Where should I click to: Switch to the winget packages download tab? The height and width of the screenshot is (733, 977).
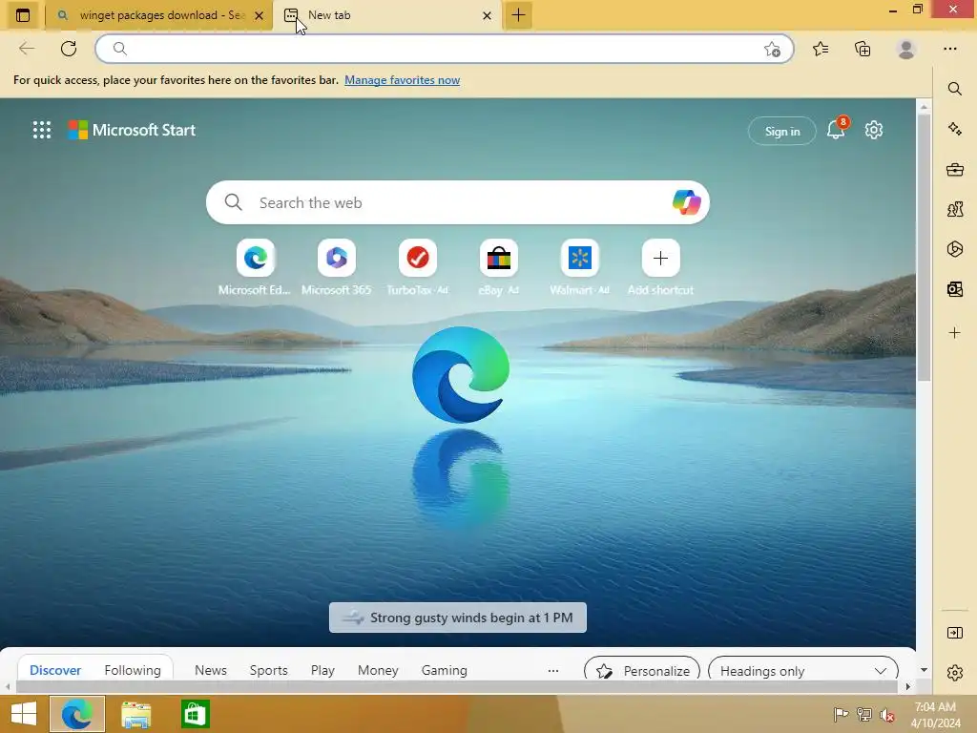point(159,15)
